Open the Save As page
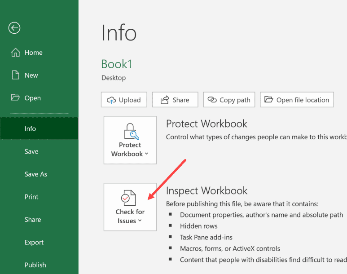 pyautogui.click(x=36, y=174)
